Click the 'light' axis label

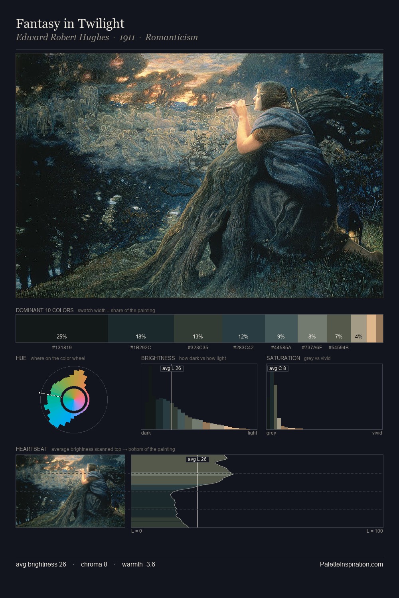pos(252,433)
